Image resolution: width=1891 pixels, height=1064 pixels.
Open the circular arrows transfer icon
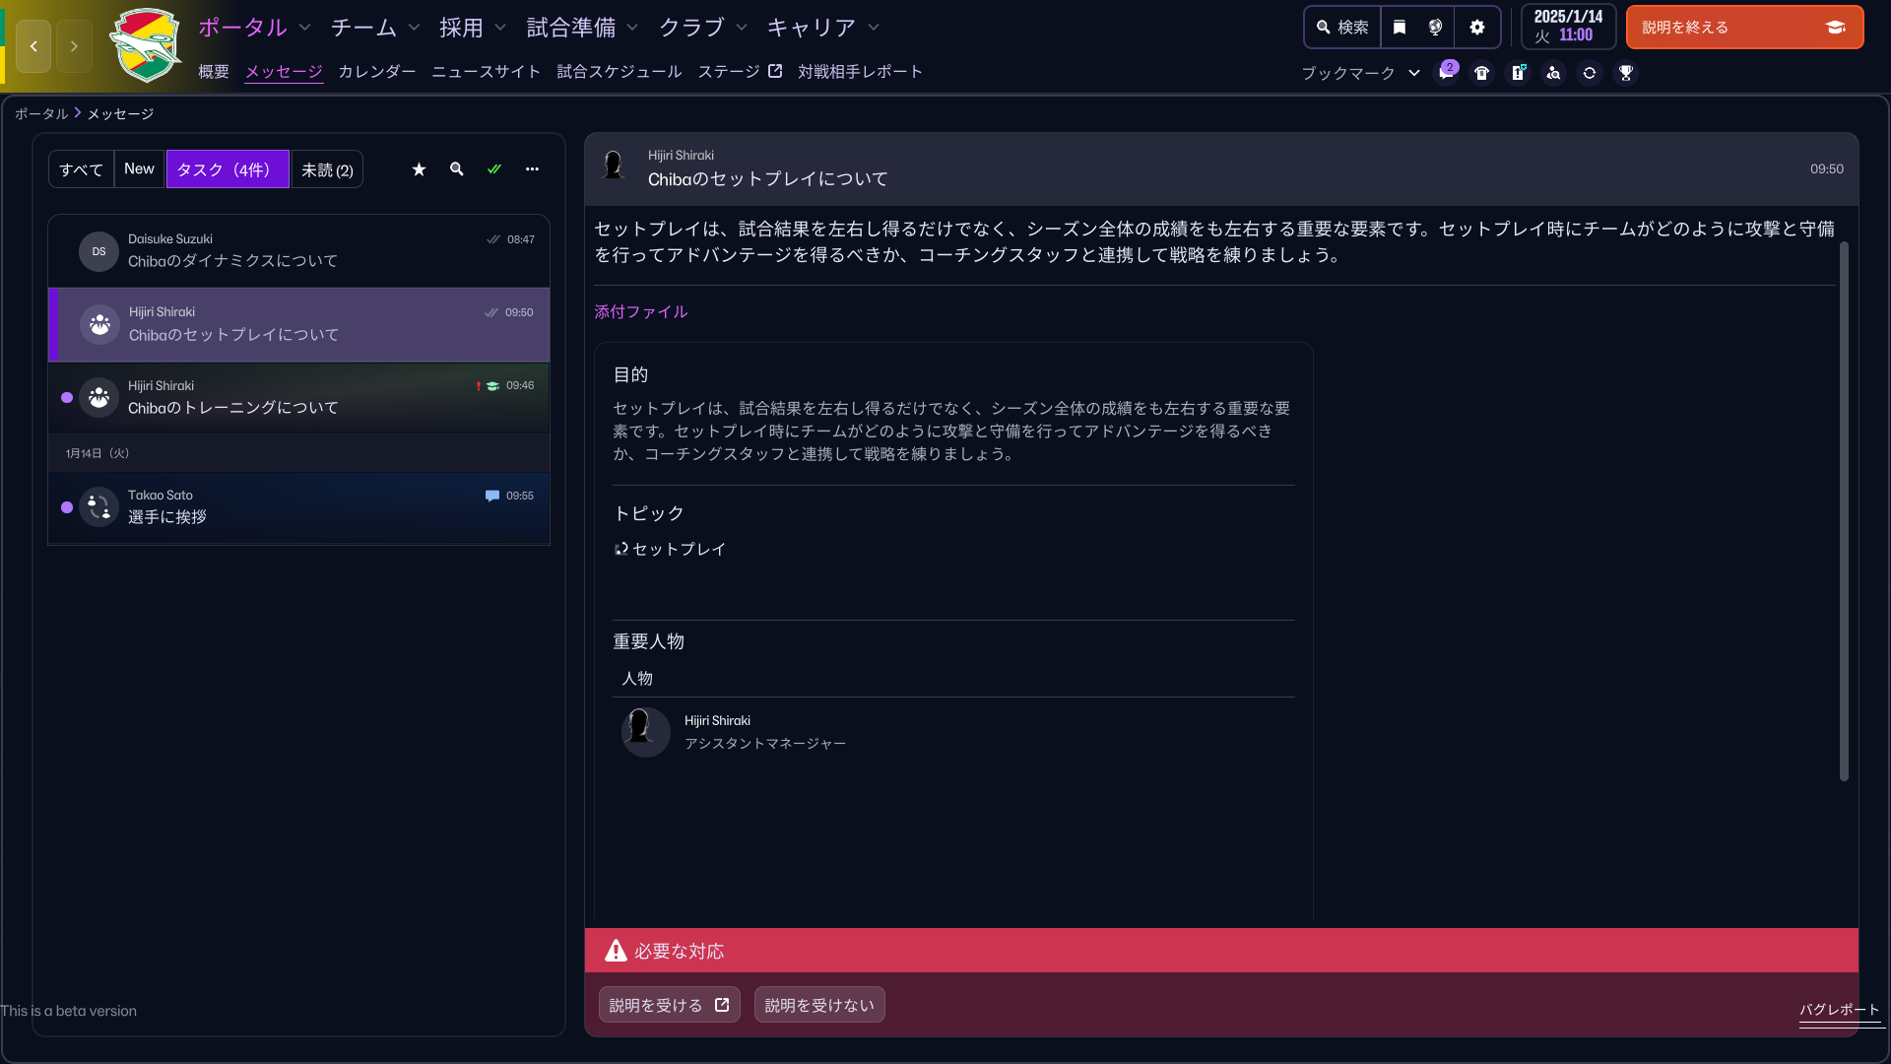1590,73
